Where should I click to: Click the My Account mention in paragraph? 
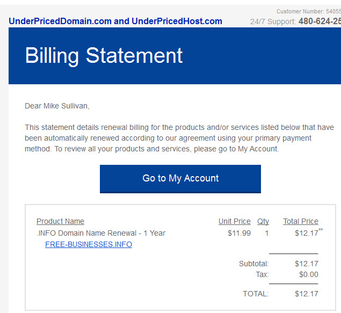click(258, 149)
